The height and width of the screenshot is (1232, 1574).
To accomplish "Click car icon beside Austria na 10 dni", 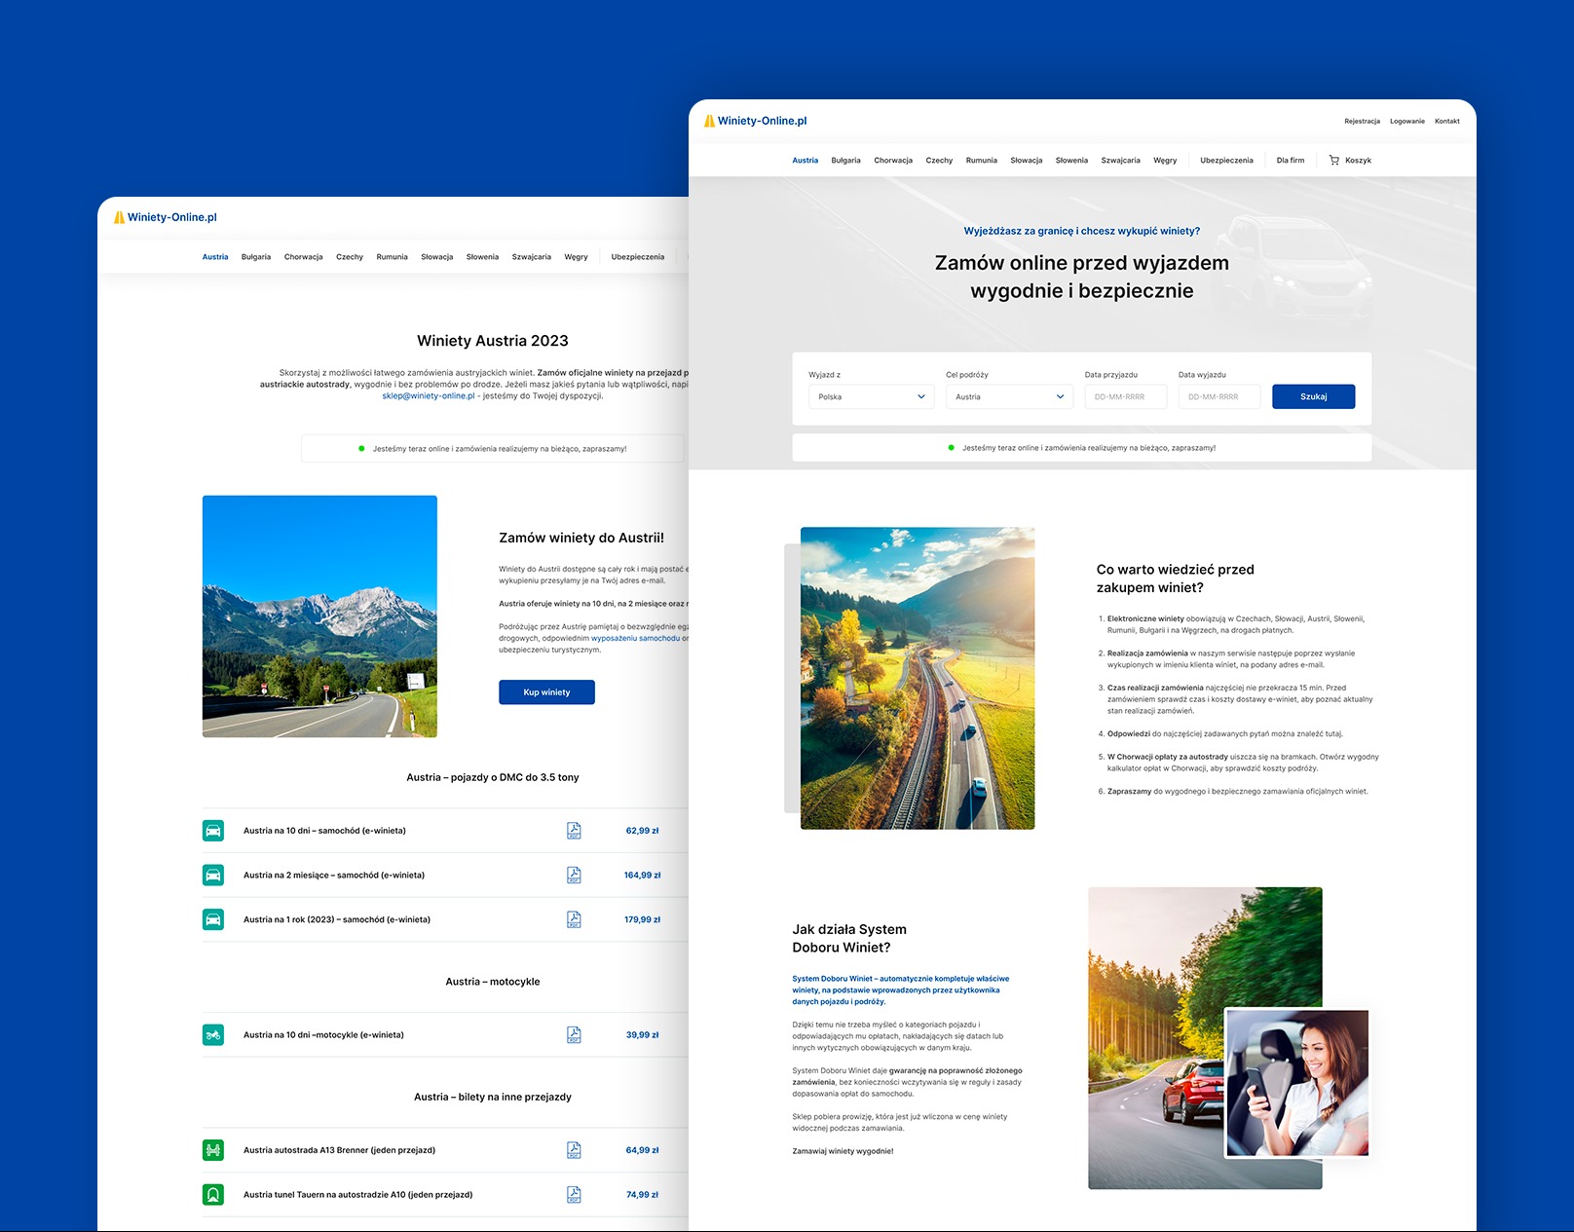I will [213, 831].
